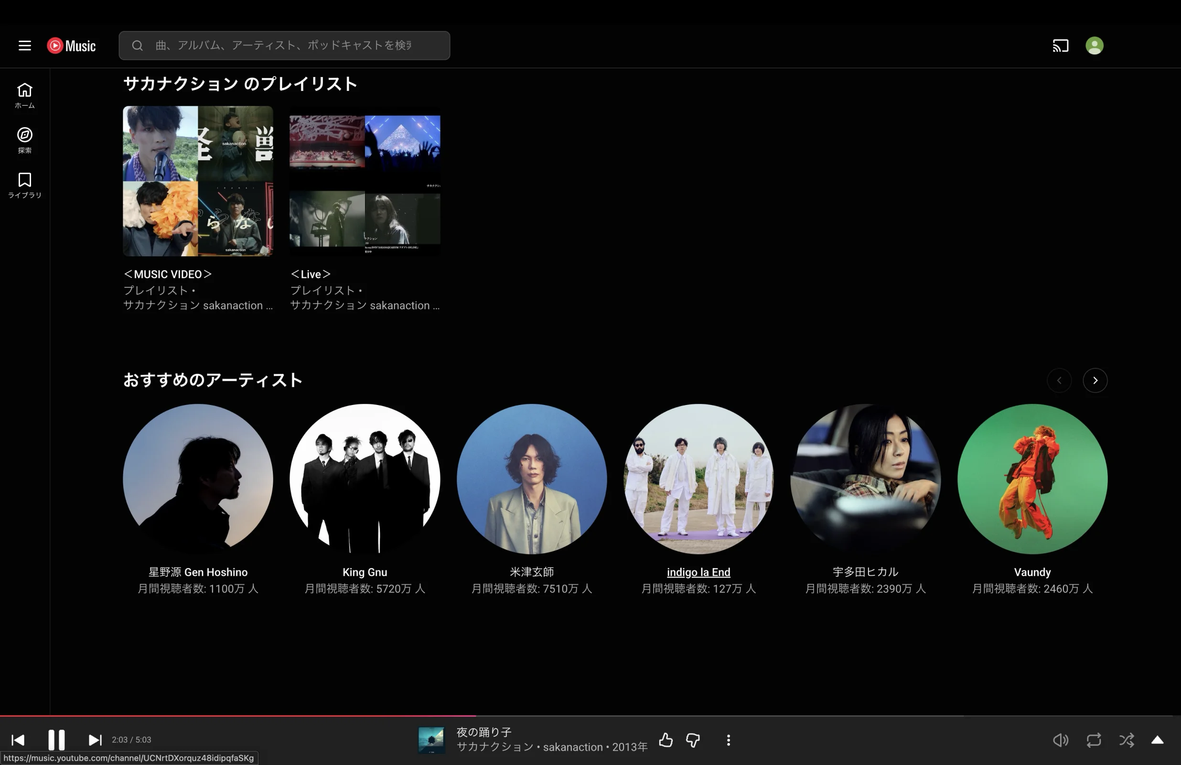Screen dimensions: 1181x765
Task: Click the 夜の踊り子 album art in player bar
Action: pos(431,740)
